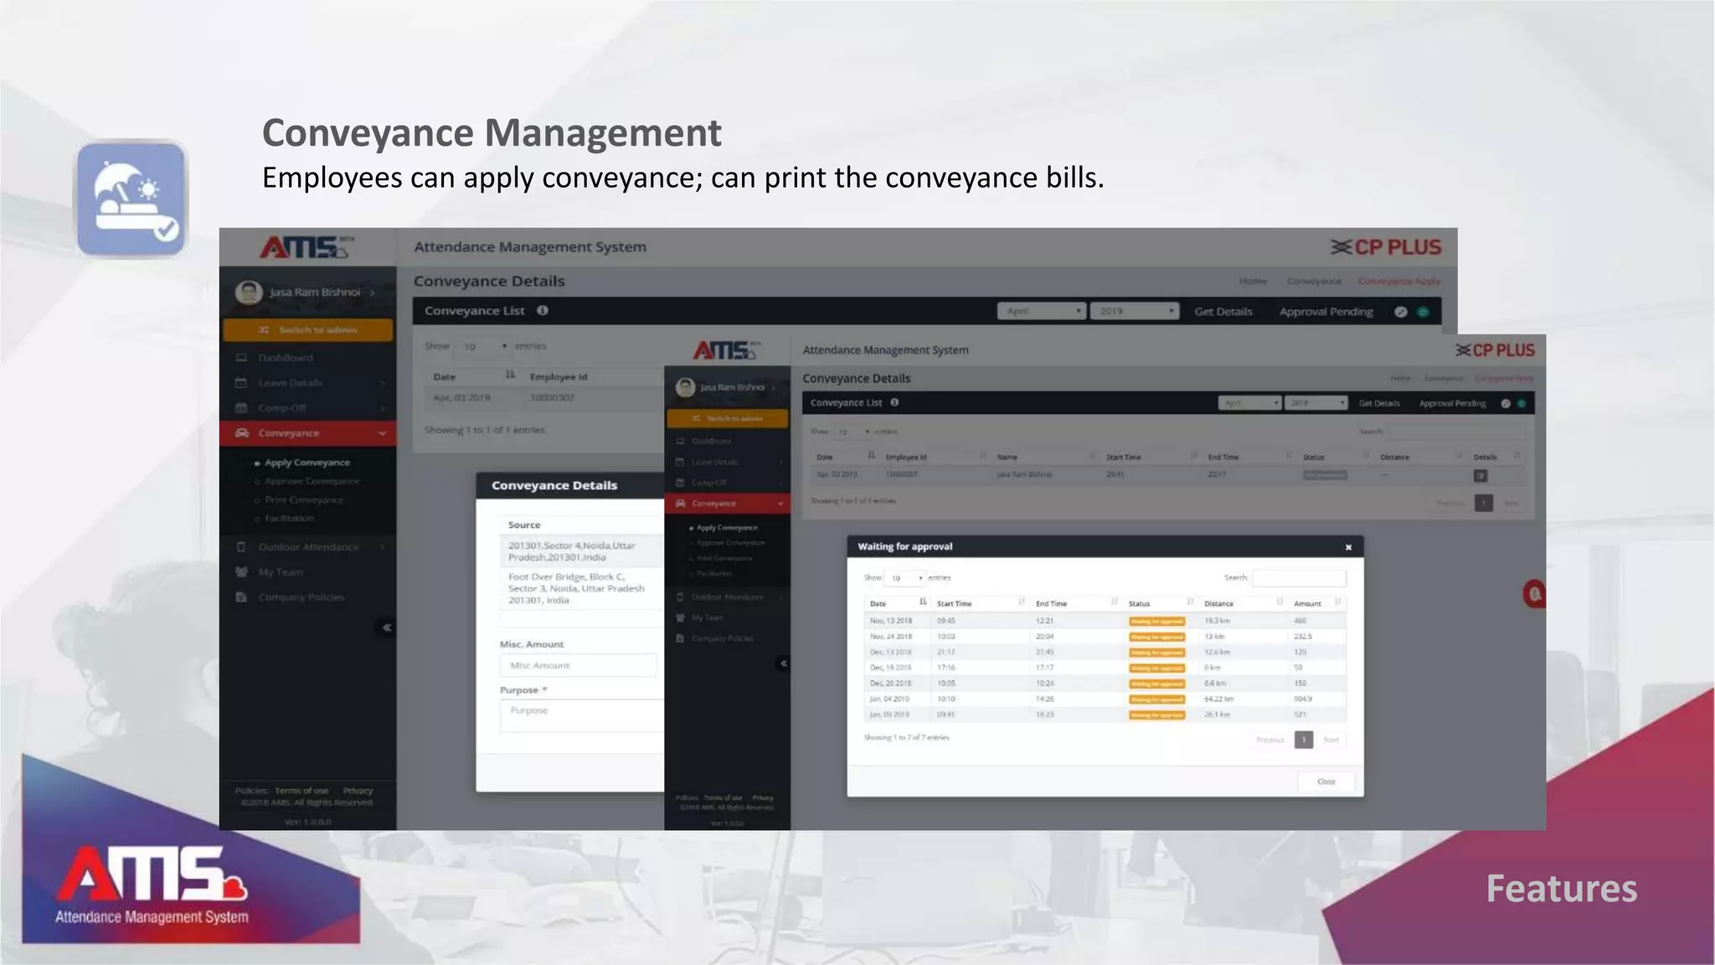Click the Conveyance car icon in rear window sidebar
Screen dimensions: 1715x965
tap(242, 433)
